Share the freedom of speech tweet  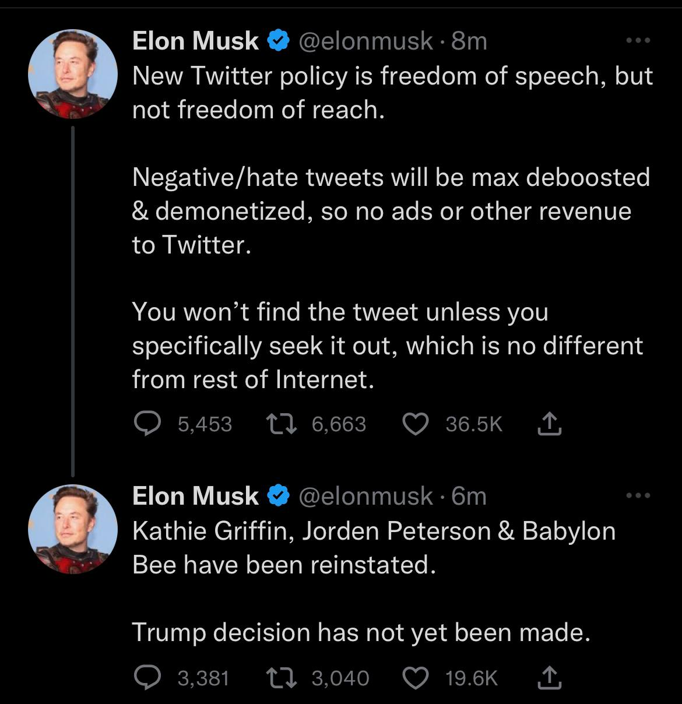(549, 424)
